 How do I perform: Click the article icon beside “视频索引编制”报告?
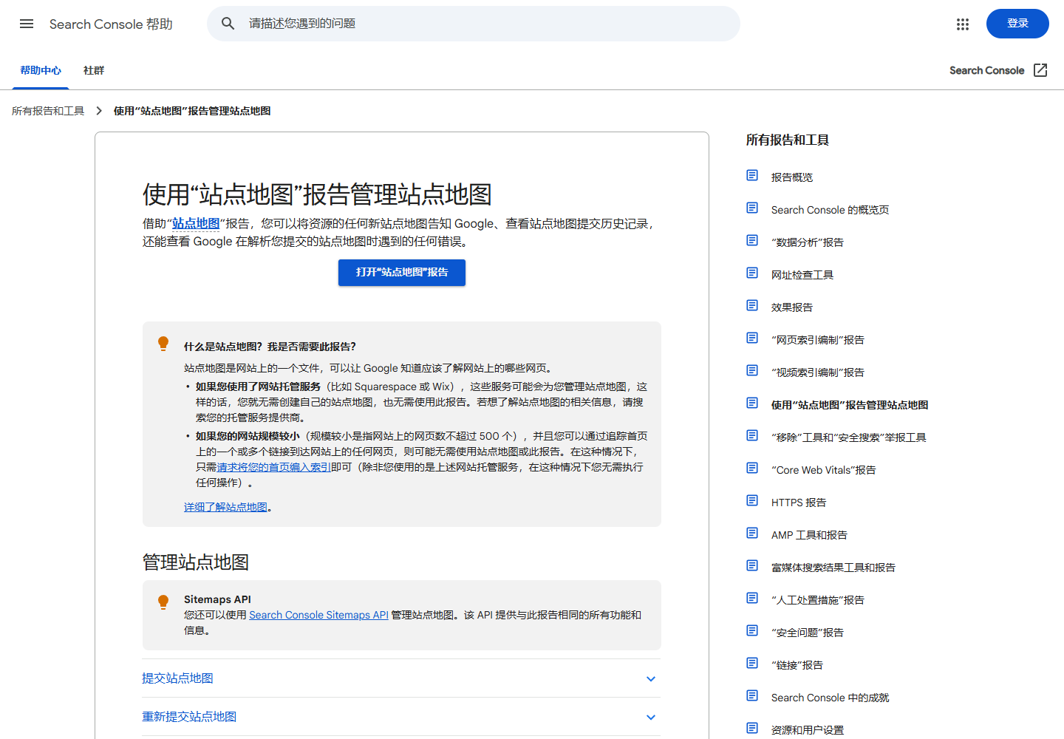(x=752, y=370)
